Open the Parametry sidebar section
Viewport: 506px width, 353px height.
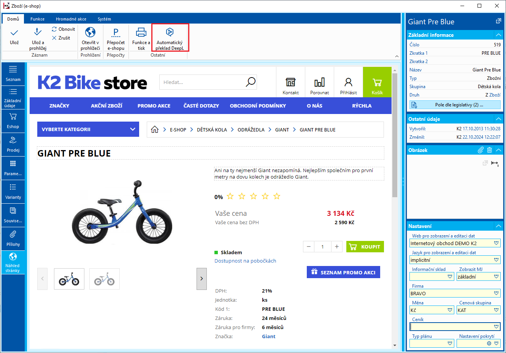[x=13, y=168]
